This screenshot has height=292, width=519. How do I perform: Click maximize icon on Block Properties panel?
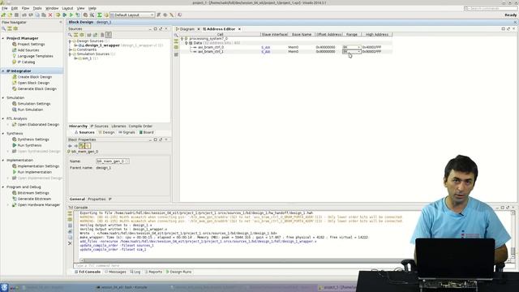pos(155,140)
